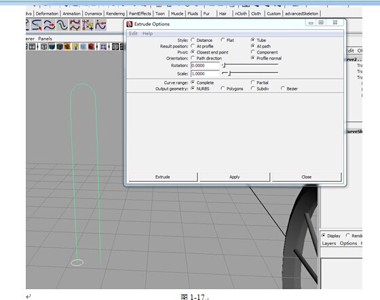Toggle the light bulb lighting icon
The width and height of the screenshot is (380, 300).
pyautogui.click(x=75, y=47)
